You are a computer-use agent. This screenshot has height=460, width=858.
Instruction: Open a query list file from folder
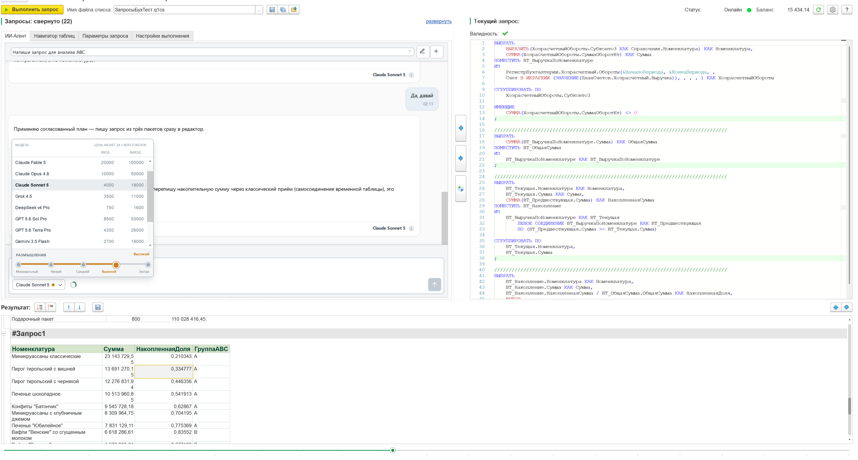(x=294, y=10)
